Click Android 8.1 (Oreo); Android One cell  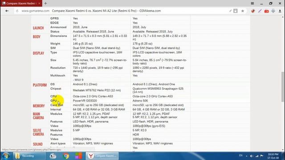154,84
